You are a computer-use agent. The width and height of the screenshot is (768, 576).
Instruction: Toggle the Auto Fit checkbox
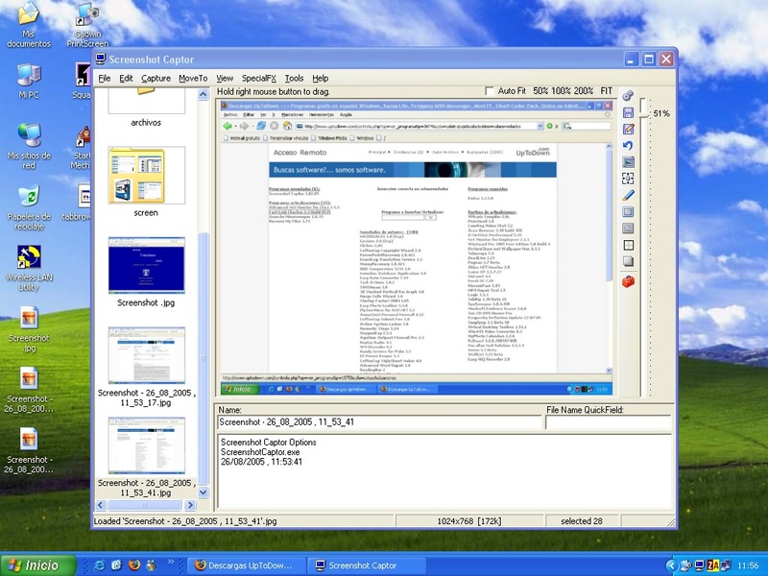click(x=489, y=91)
